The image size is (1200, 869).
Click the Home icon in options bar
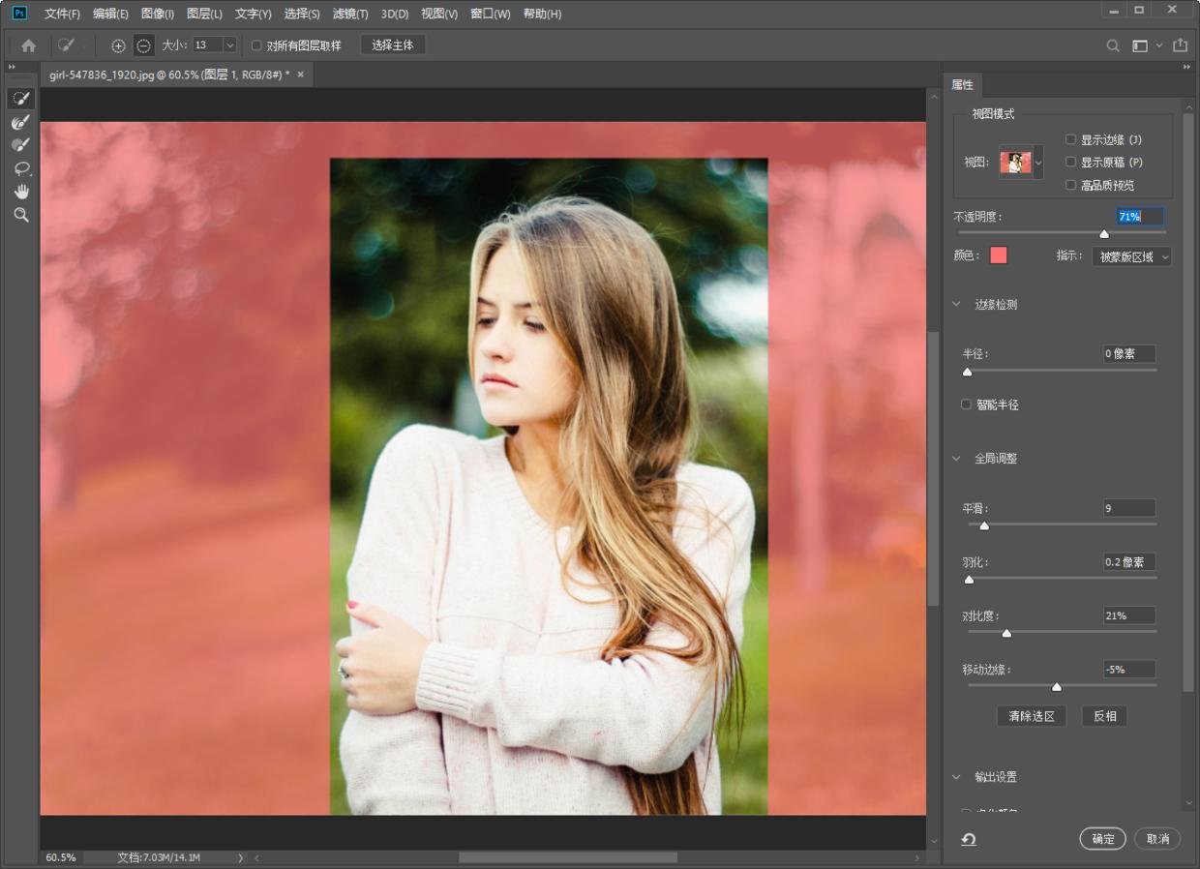(28, 45)
